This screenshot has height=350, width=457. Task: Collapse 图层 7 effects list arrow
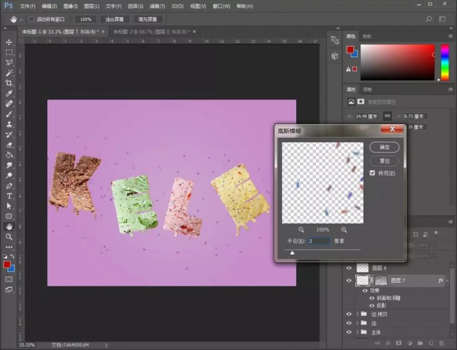click(447, 281)
